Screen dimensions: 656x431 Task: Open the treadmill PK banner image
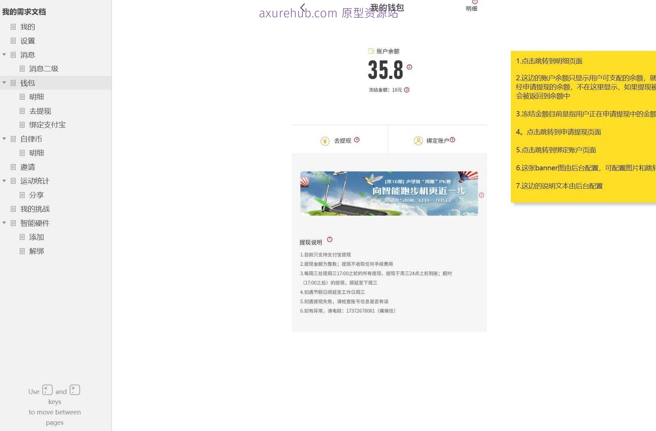pos(389,194)
